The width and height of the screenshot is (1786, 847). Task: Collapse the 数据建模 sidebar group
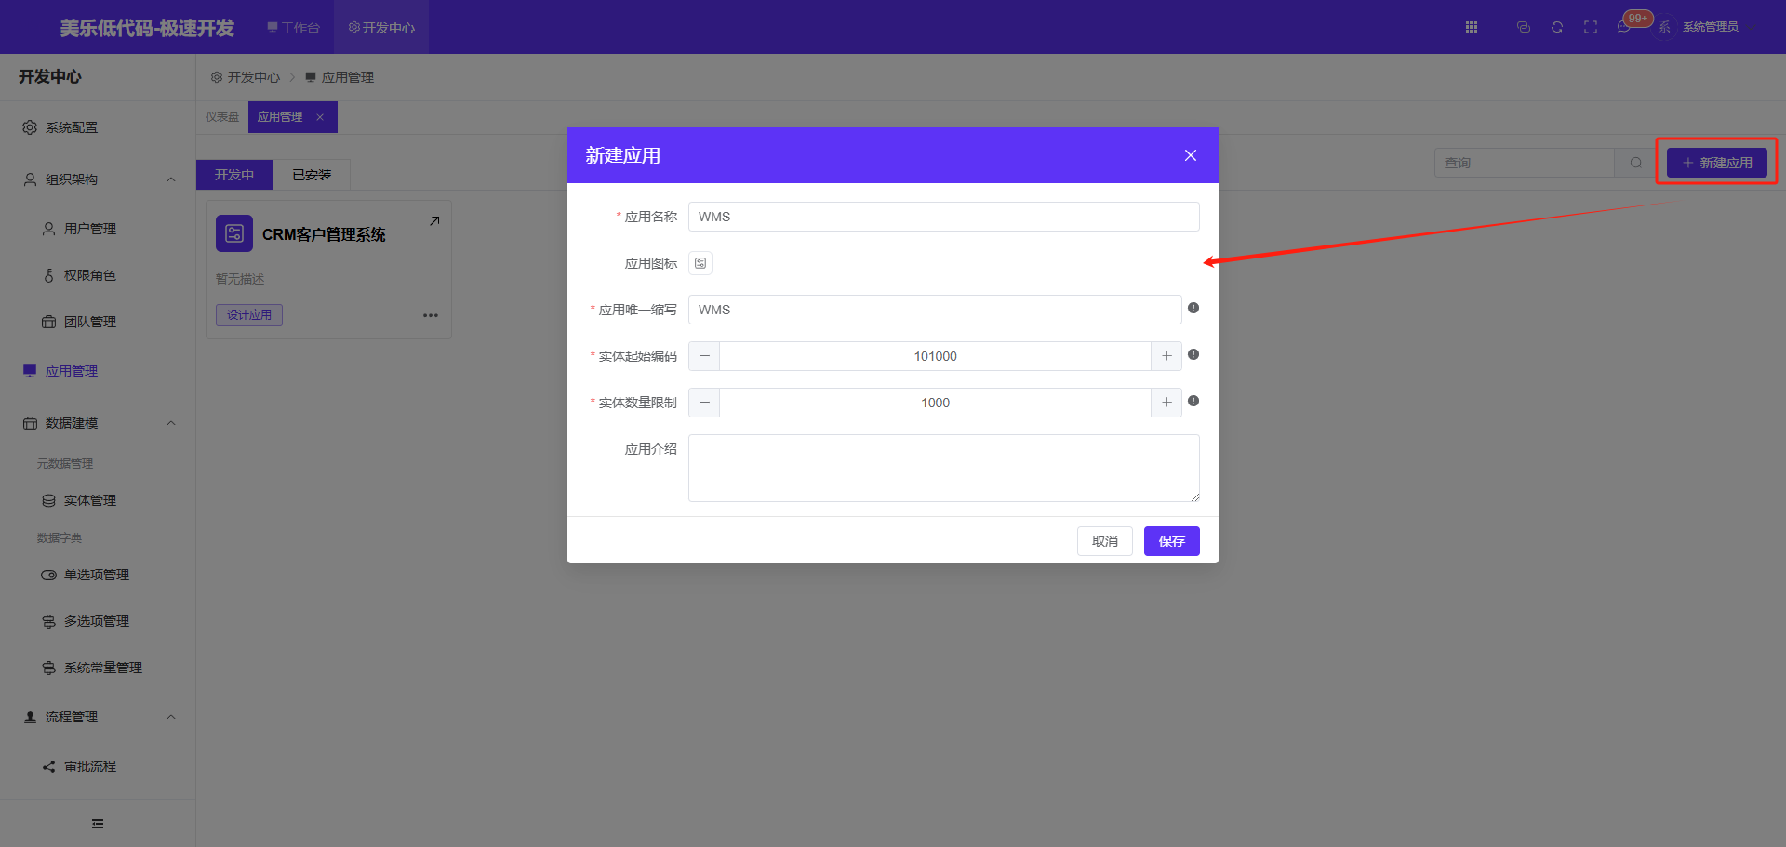pos(171,423)
